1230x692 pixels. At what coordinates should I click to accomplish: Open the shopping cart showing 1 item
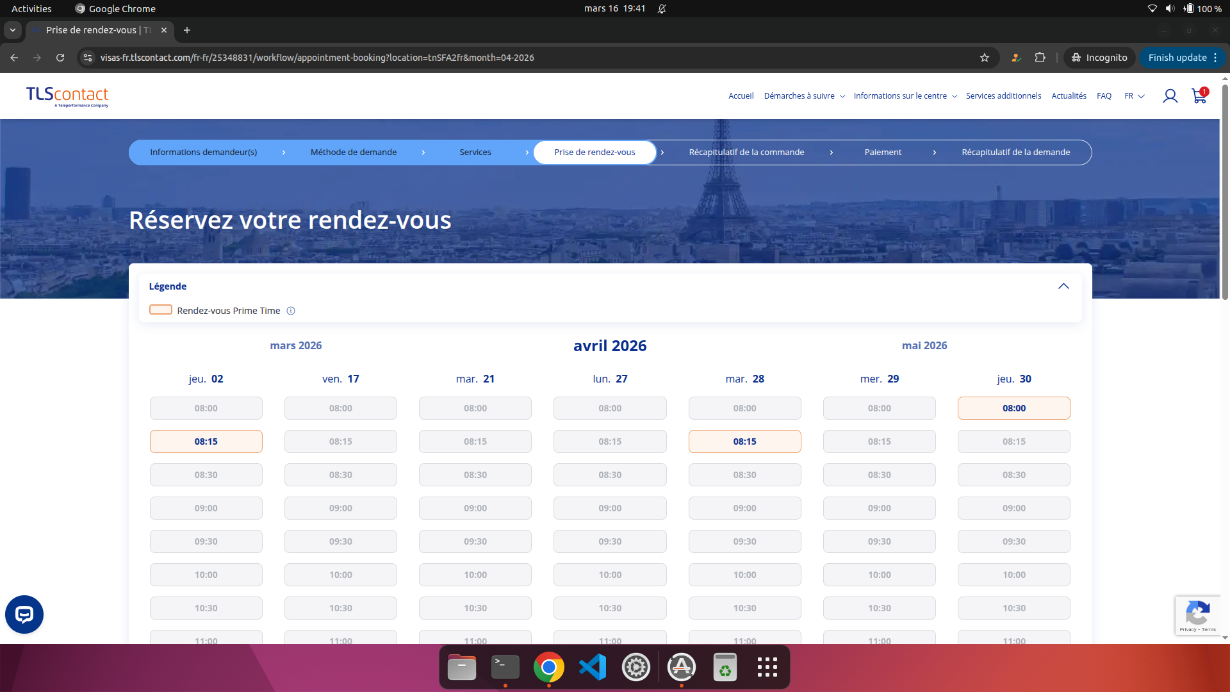(1199, 96)
